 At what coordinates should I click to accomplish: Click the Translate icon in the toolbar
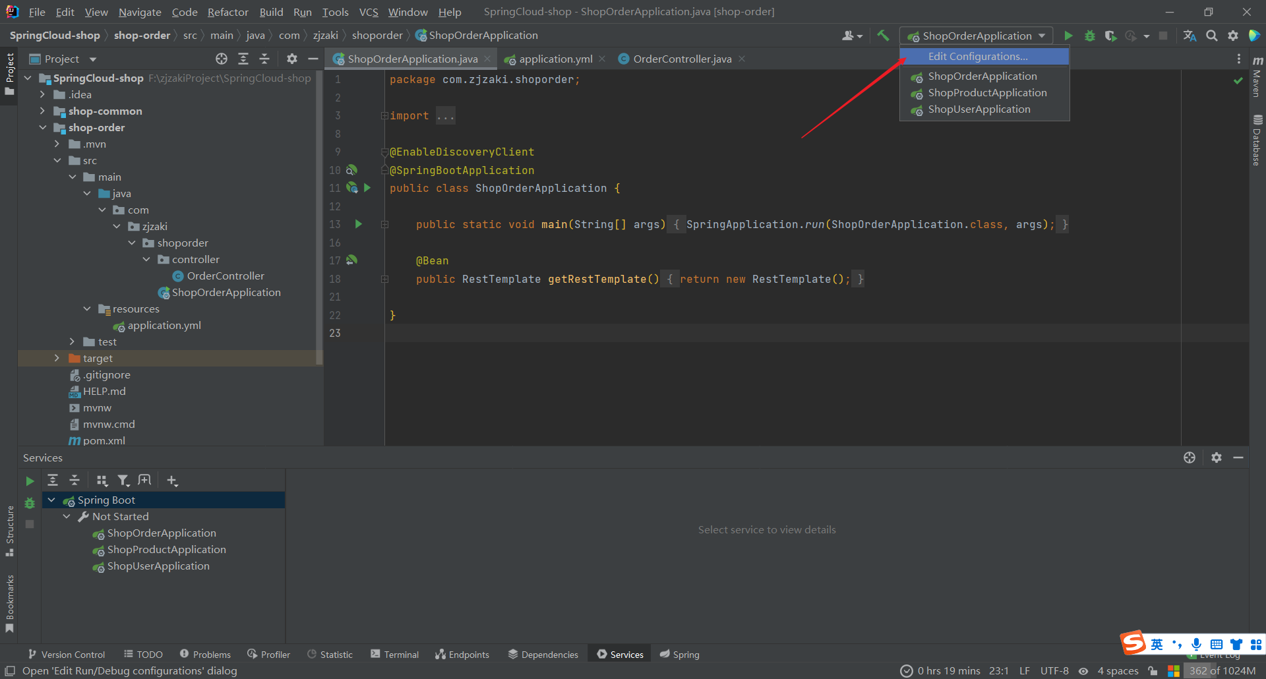pyautogui.click(x=1190, y=36)
